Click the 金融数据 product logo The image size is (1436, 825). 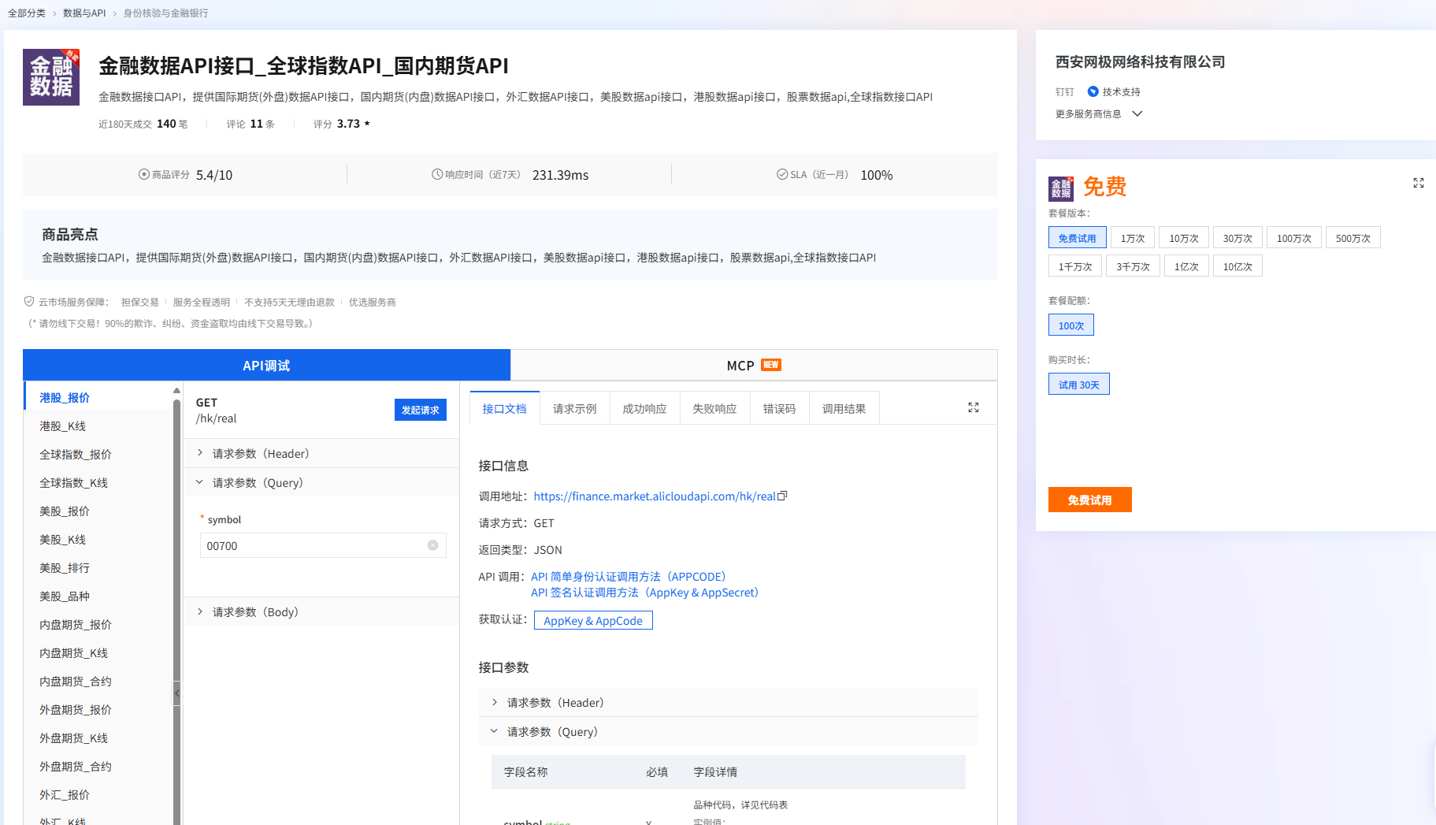coord(50,76)
